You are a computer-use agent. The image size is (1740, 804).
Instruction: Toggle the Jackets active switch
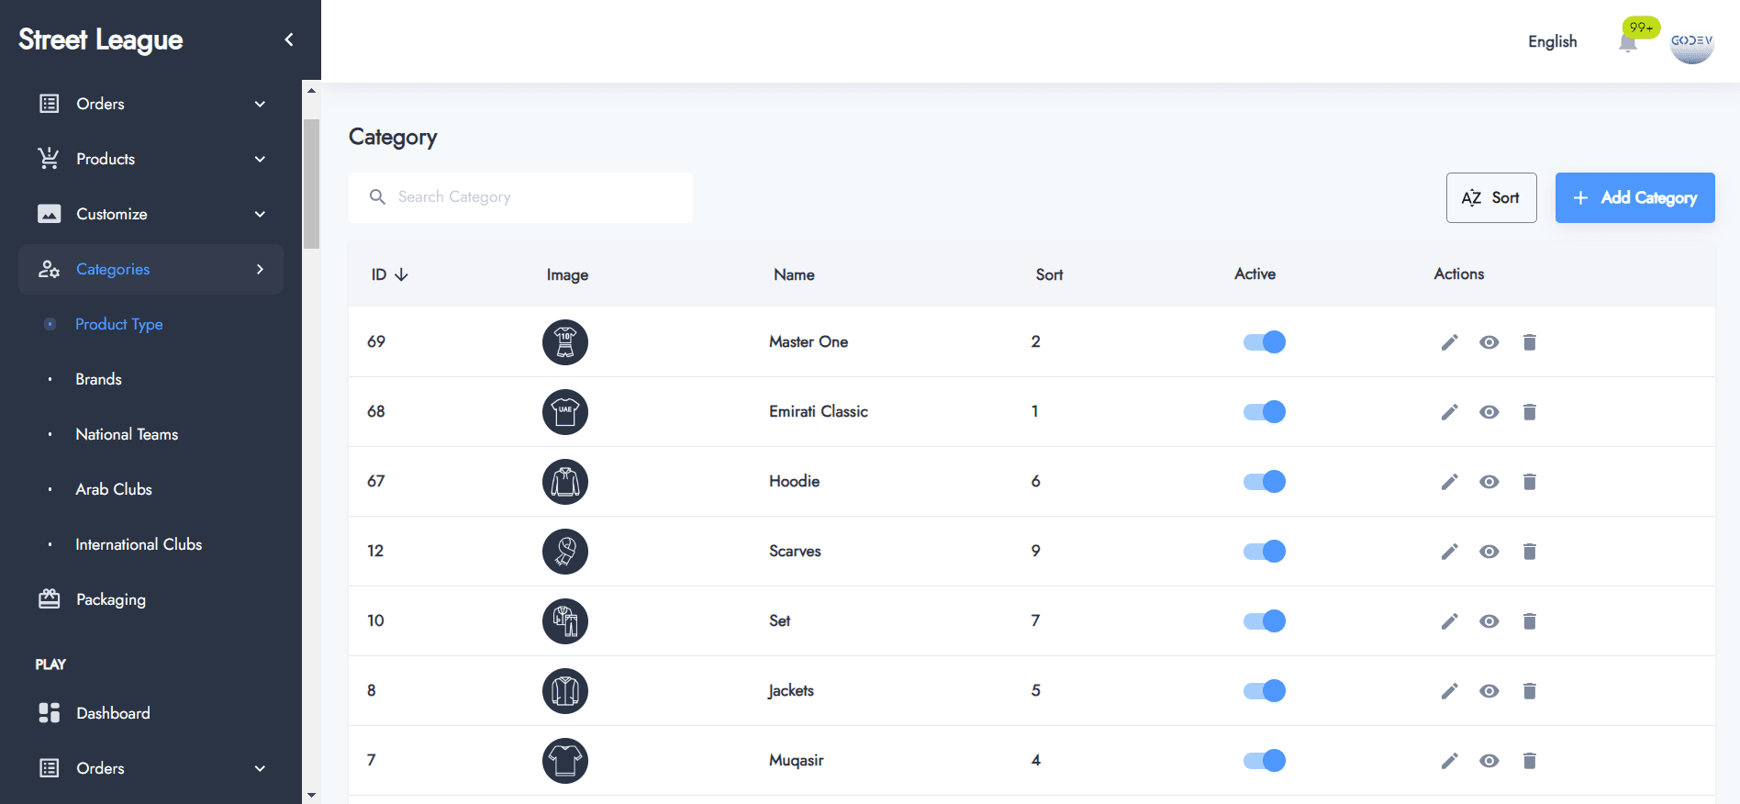coord(1265,691)
